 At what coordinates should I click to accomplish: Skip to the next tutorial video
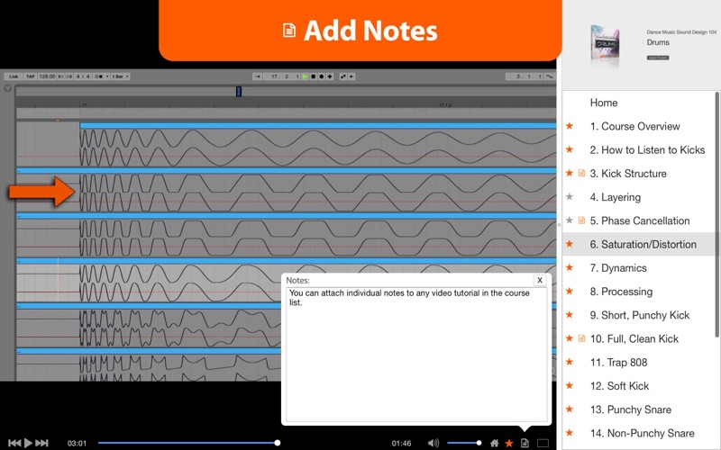41,443
